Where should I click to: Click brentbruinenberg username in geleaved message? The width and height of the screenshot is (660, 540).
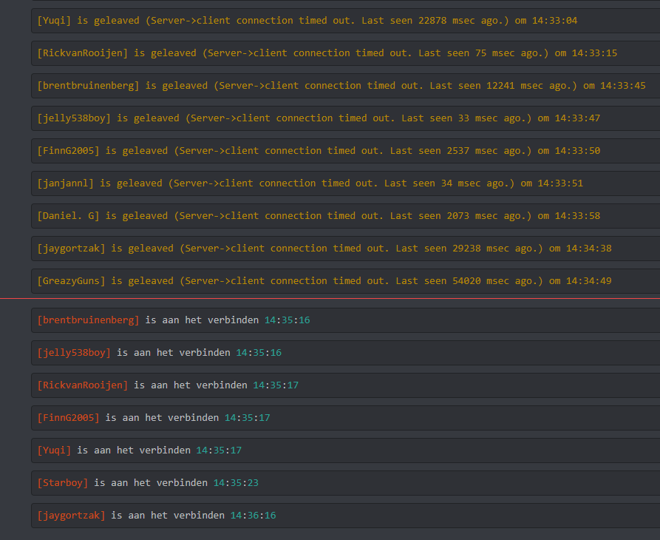coord(88,86)
